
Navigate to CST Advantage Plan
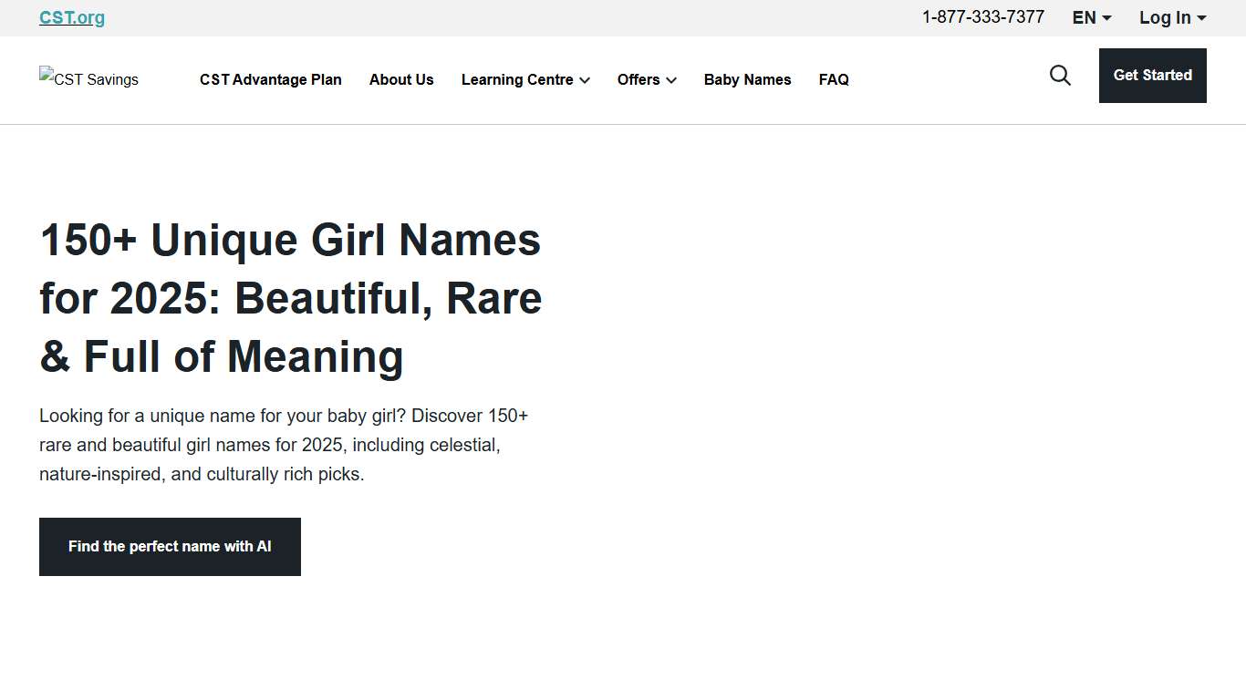click(x=270, y=80)
